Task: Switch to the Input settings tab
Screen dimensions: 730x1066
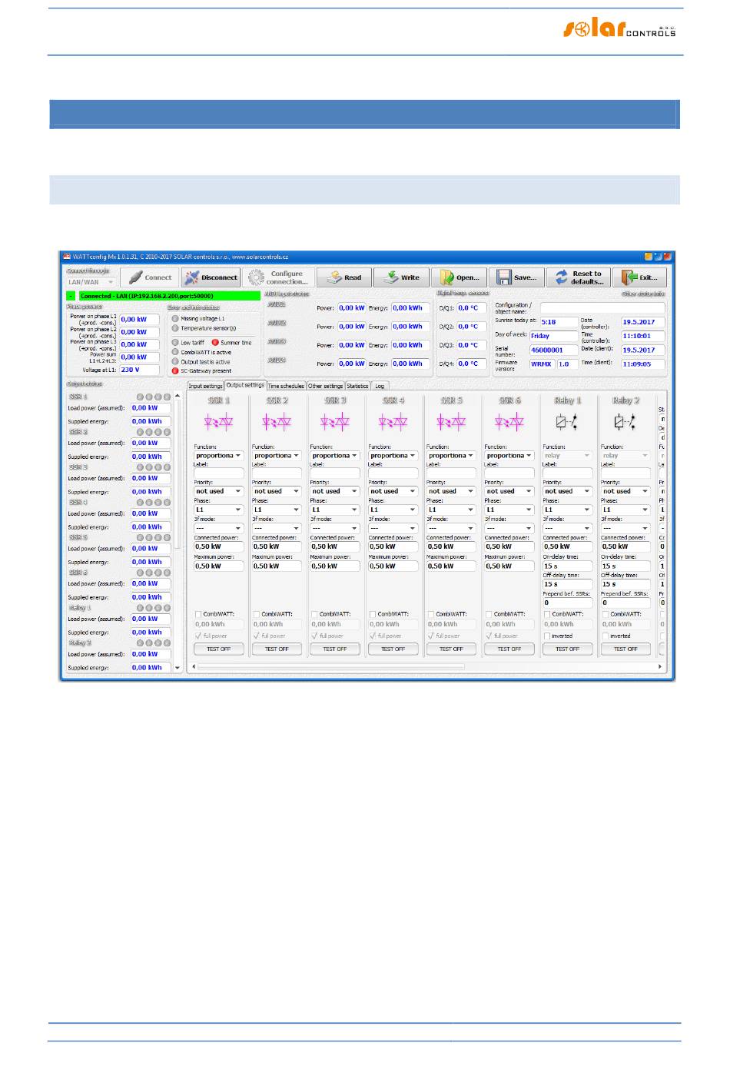Action: 205,386
